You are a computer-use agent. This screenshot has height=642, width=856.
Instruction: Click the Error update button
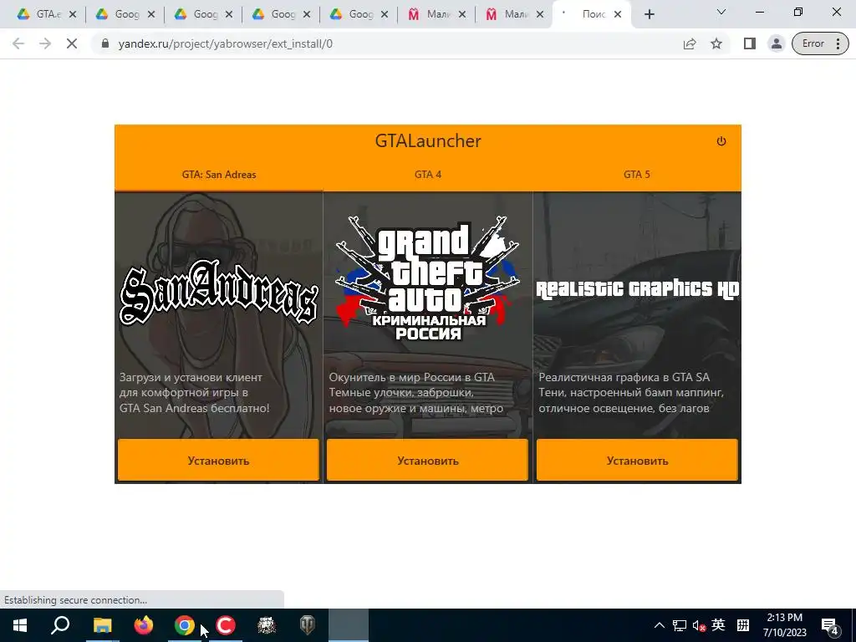pos(813,43)
